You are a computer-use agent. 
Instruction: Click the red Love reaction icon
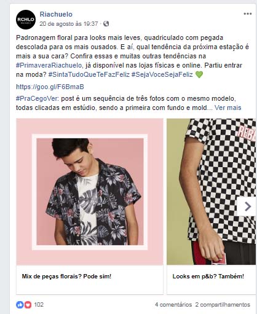coord(28,305)
